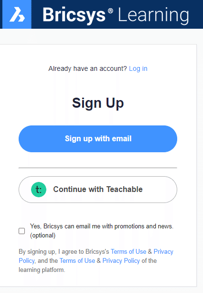Open learning platform's Terms of Use link
This screenshot has width=203, height=293.
(77, 260)
